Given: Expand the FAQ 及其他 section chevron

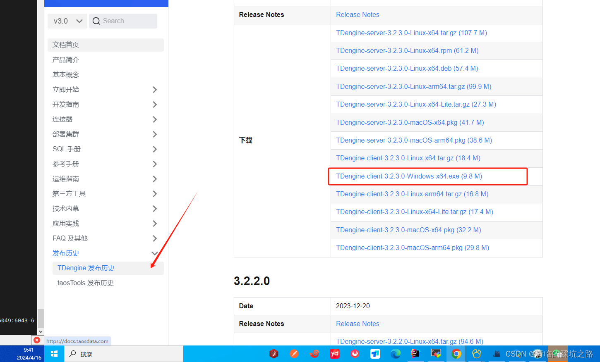Looking at the screenshot, I should [155, 238].
